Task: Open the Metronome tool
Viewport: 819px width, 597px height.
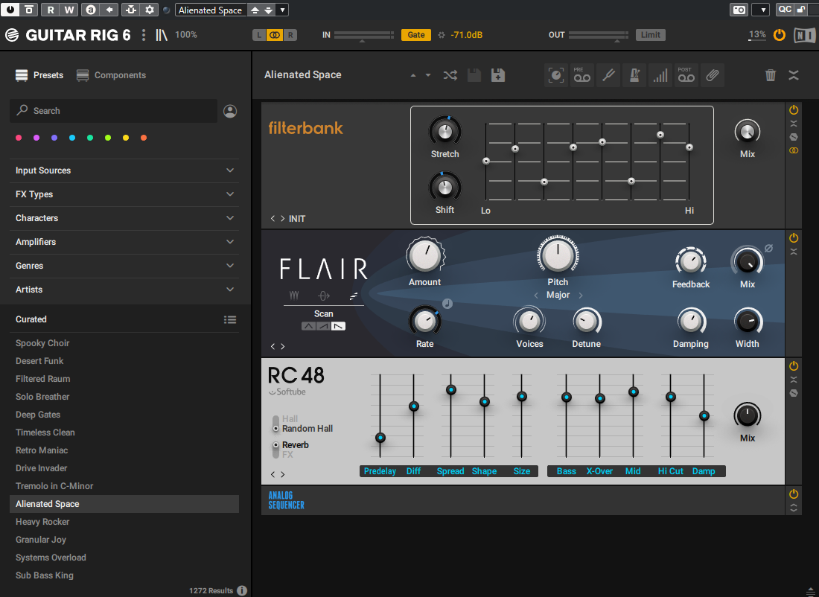Action: coord(634,75)
